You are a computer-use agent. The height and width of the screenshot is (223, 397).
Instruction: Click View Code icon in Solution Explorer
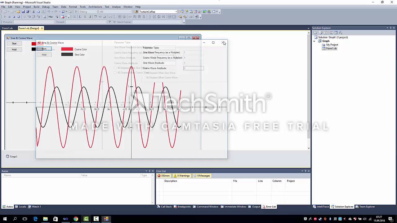pos(332,33)
